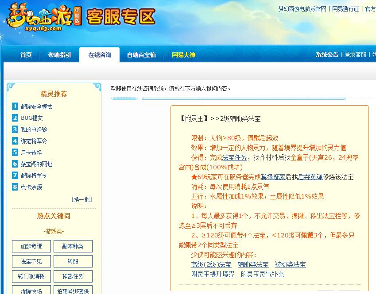Click the 登录客服 link
This screenshot has height=294, width=376.
(x=355, y=54)
